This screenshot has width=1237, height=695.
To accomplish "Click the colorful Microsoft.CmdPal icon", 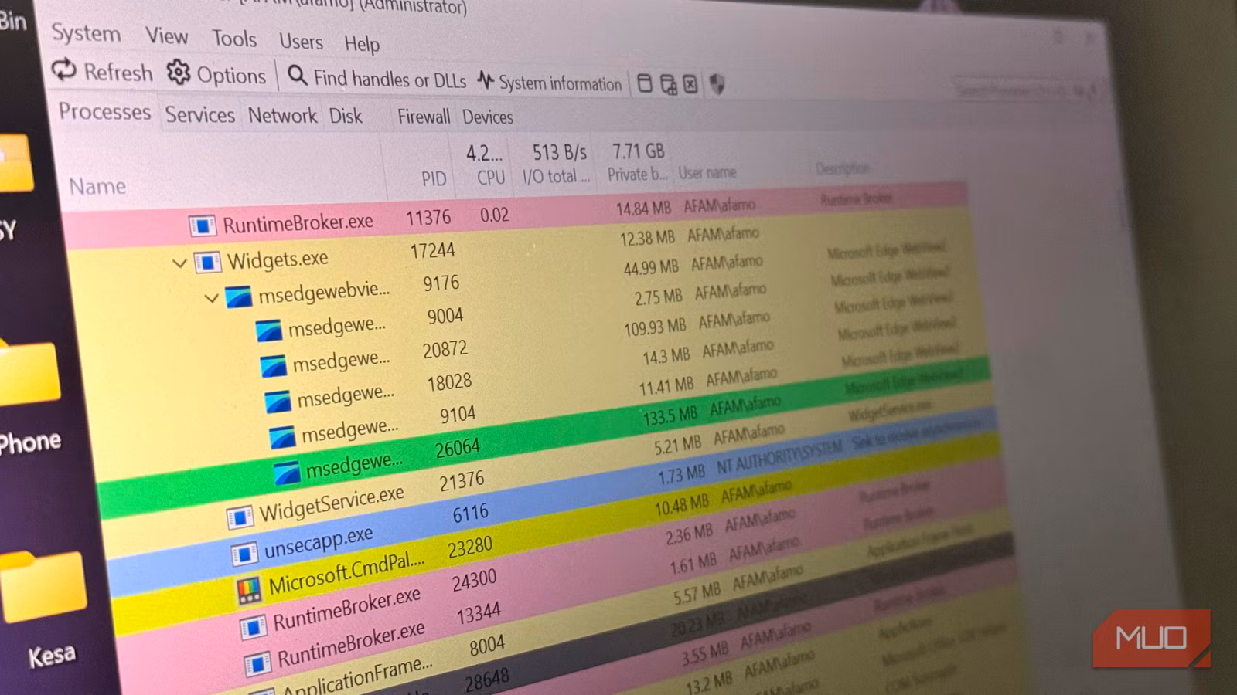I will coord(249,591).
